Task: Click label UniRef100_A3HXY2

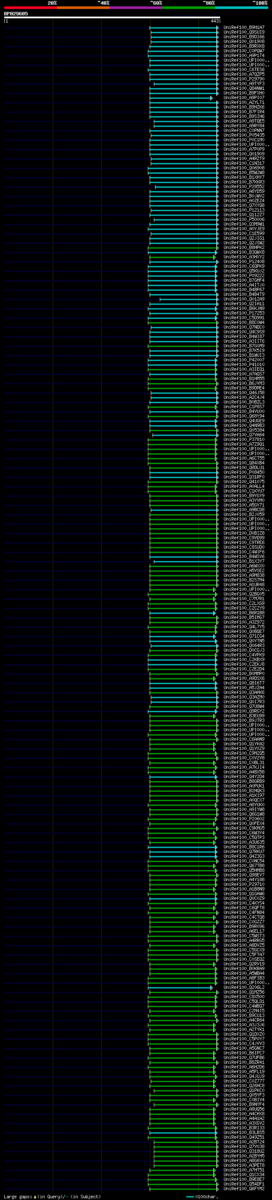Action: (x=244, y=257)
